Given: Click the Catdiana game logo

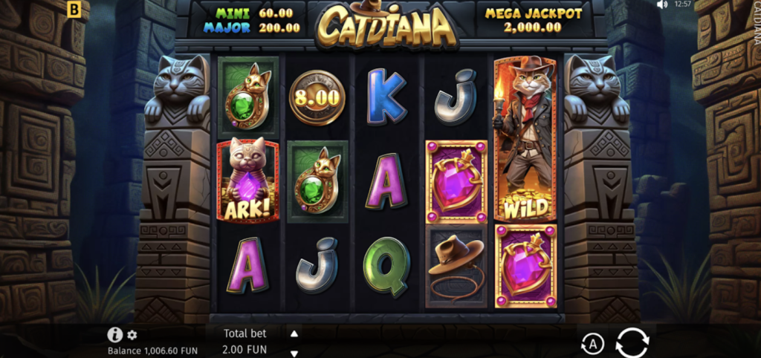Looking at the screenshot, I should pyautogui.click(x=388, y=26).
